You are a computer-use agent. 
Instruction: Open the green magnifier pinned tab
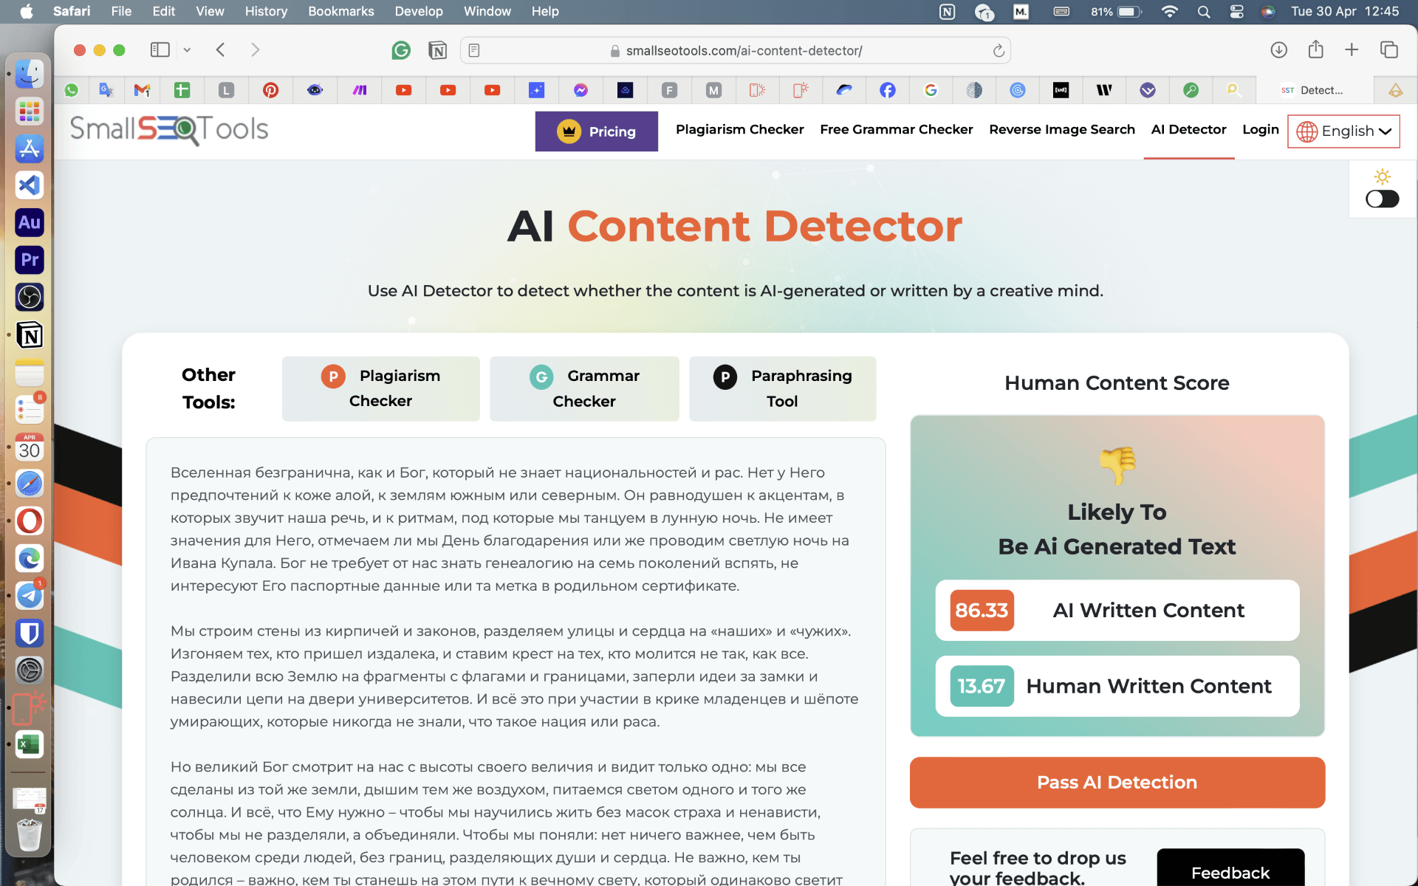(1191, 90)
